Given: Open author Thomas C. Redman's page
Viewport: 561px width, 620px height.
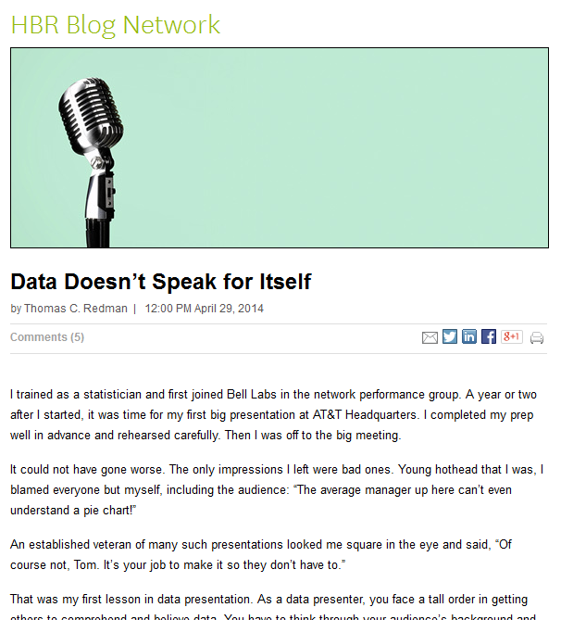Looking at the screenshot, I should (76, 309).
